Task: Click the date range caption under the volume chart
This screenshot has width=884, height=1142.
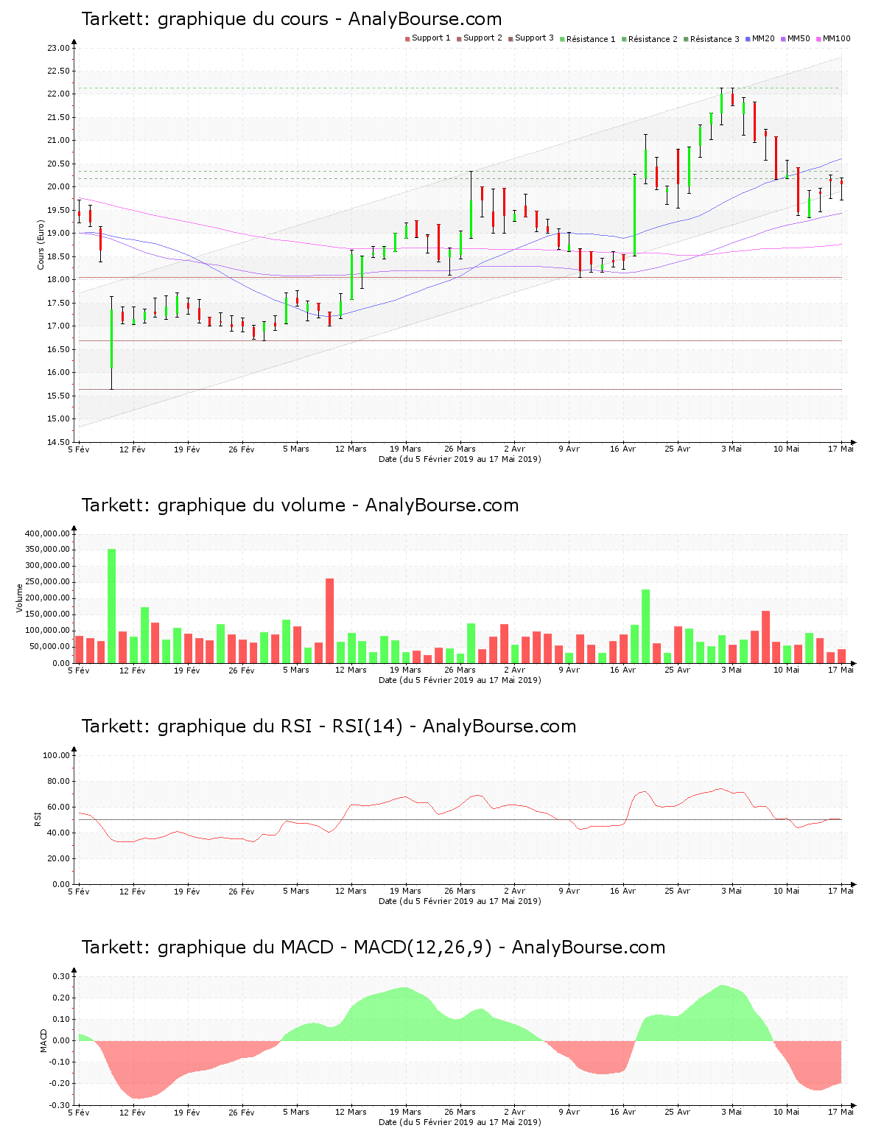Action: coord(460,680)
